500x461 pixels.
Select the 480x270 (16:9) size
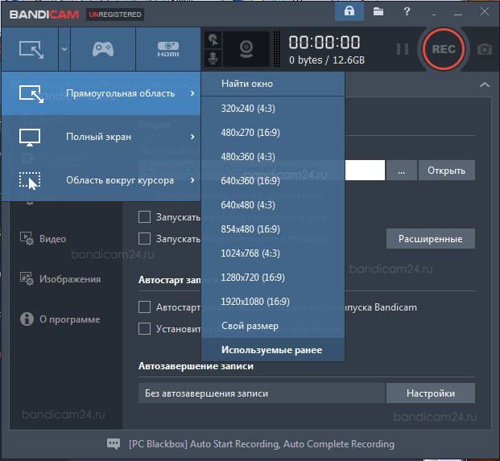coord(273,133)
